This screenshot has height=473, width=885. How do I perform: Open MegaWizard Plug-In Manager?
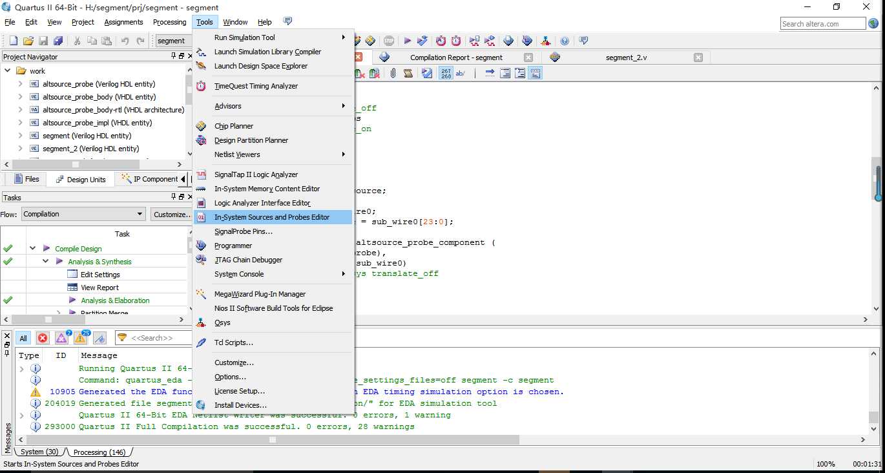(x=260, y=294)
